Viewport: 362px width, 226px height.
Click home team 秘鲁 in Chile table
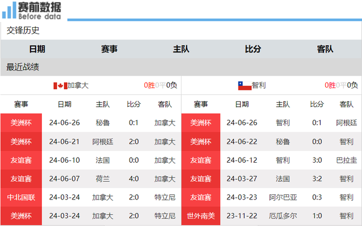coord(283,142)
